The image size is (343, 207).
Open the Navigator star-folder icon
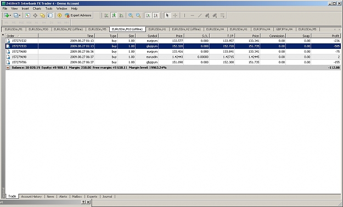(42, 15)
